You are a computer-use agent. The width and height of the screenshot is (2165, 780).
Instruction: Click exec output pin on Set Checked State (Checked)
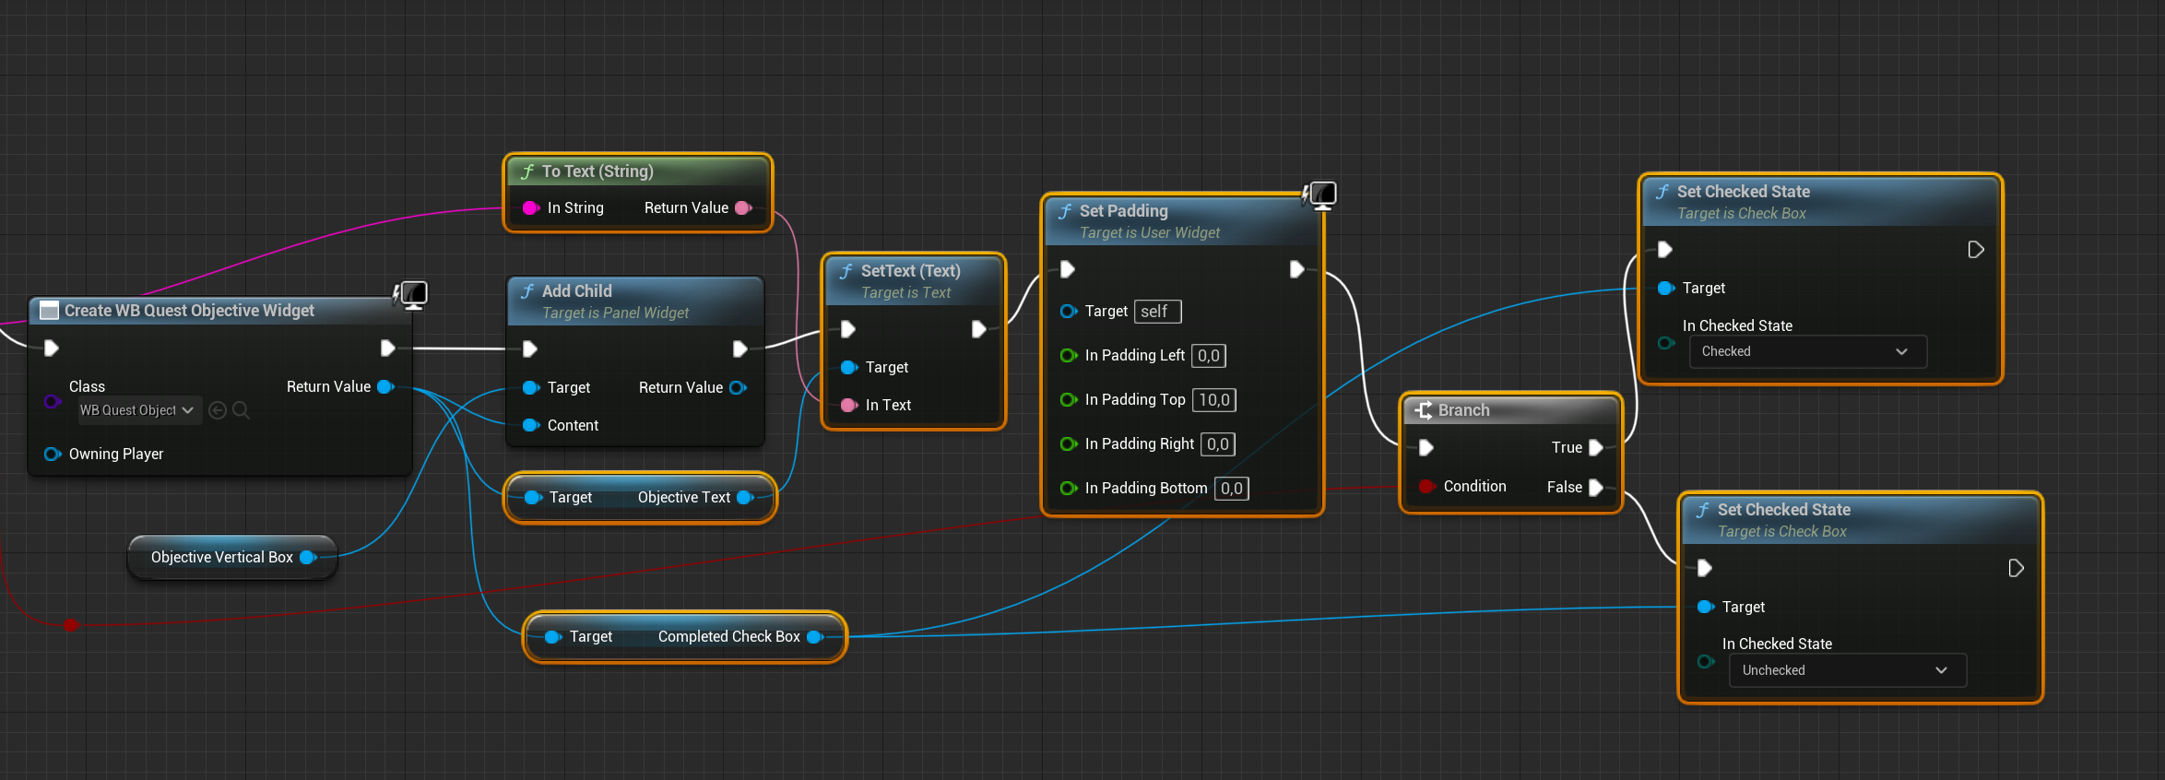pyautogui.click(x=1976, y=250)
